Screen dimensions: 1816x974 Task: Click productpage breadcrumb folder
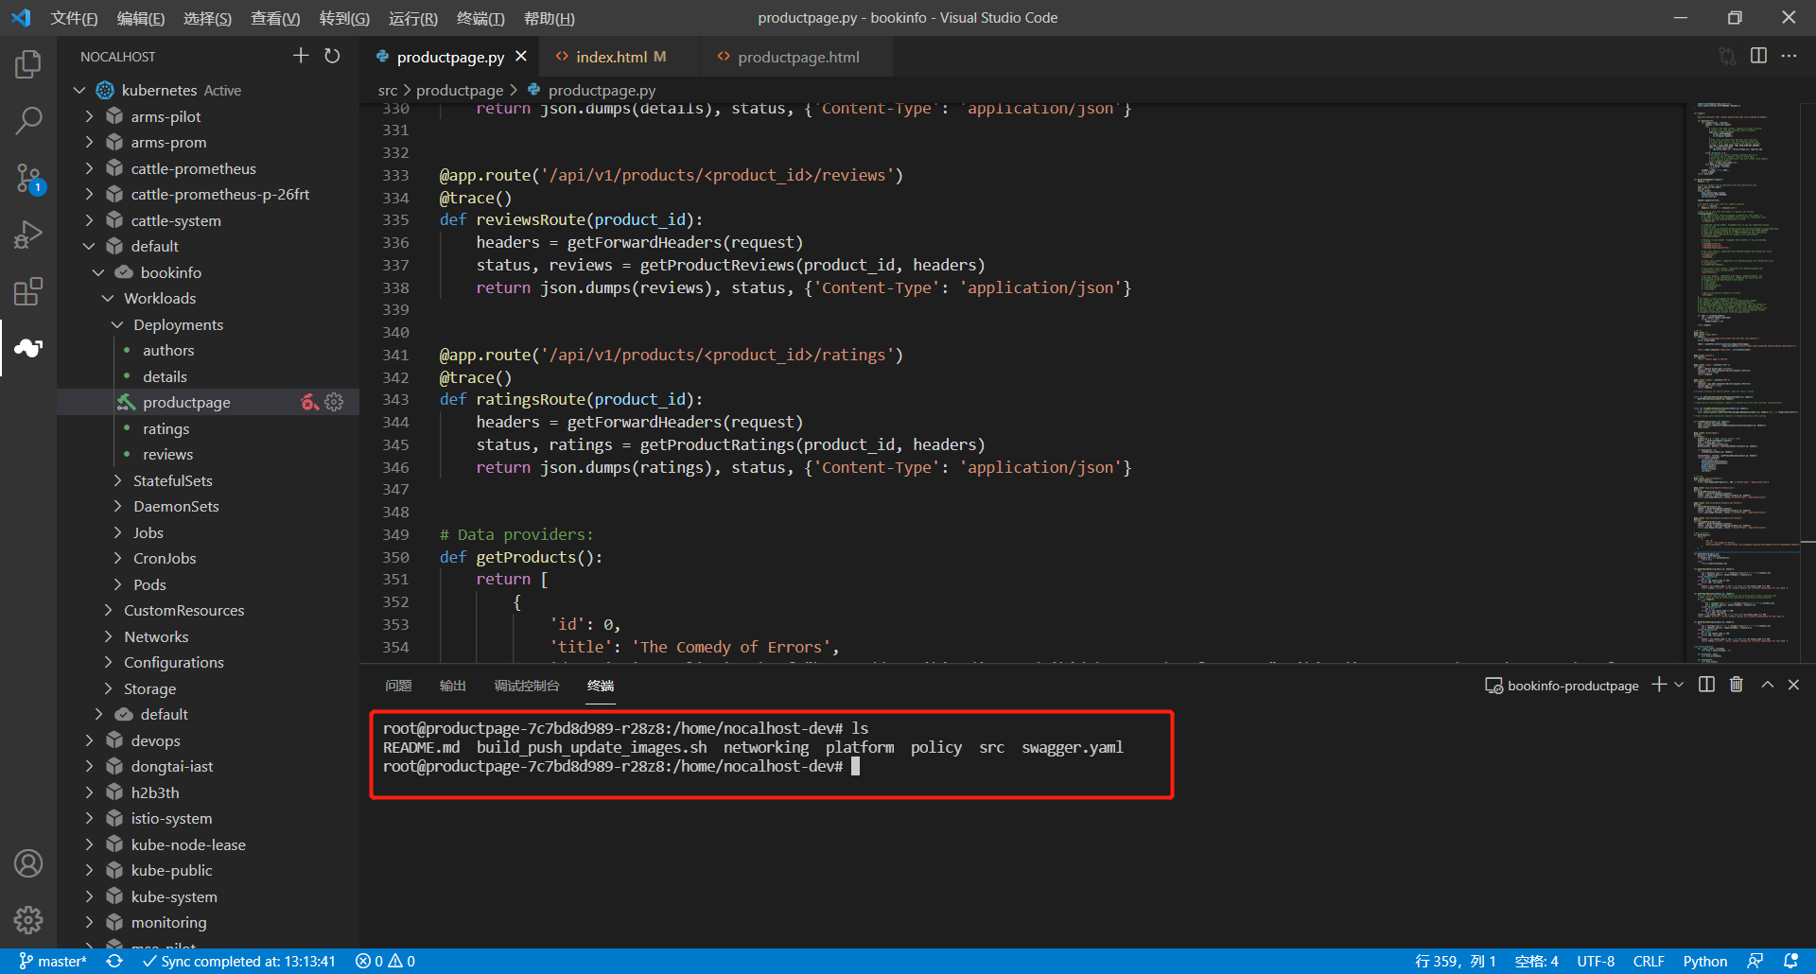[x=460, y=90]
